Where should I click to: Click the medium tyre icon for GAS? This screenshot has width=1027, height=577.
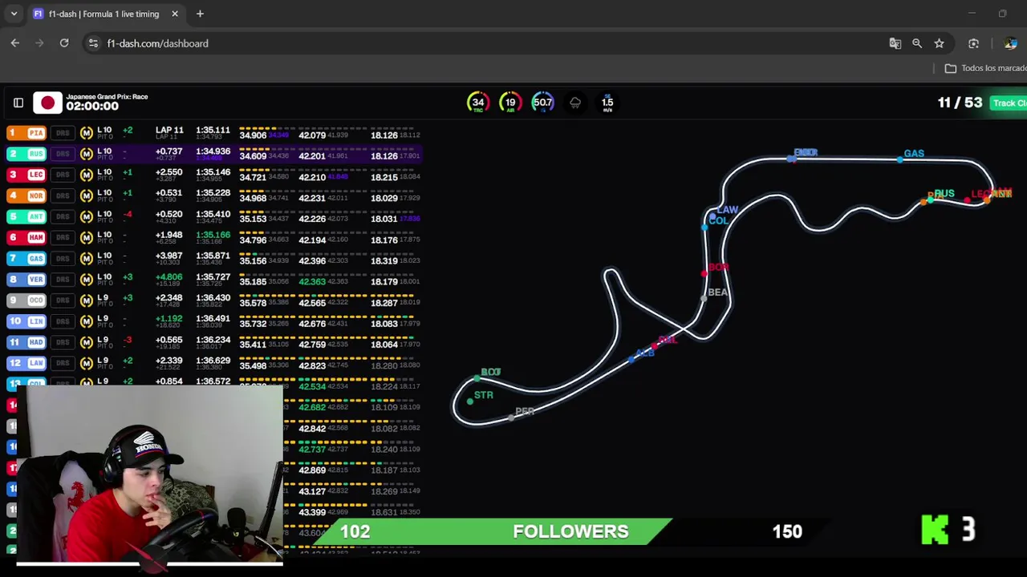87,258
